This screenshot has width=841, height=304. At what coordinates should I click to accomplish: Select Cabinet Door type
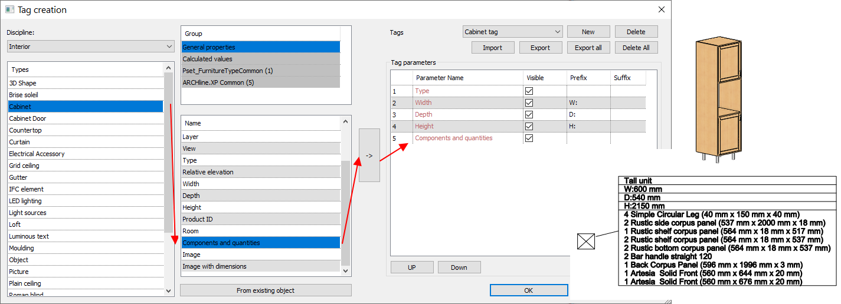click(x=85, y=118)
